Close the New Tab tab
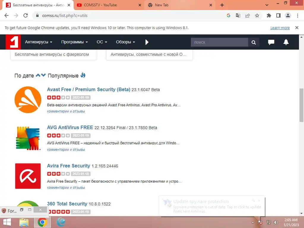The height and width of the screenshot is (228, 304). tap(211, 5)
